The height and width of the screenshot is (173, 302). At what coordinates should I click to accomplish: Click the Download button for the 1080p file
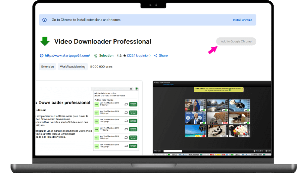[x=133, y=146]
